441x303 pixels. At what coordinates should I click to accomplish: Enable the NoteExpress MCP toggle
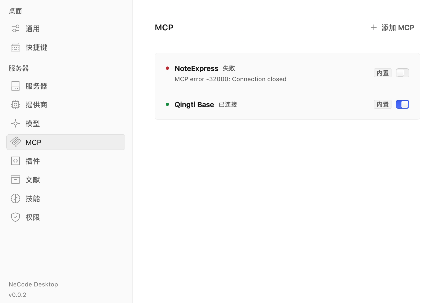tap(402, 73)
